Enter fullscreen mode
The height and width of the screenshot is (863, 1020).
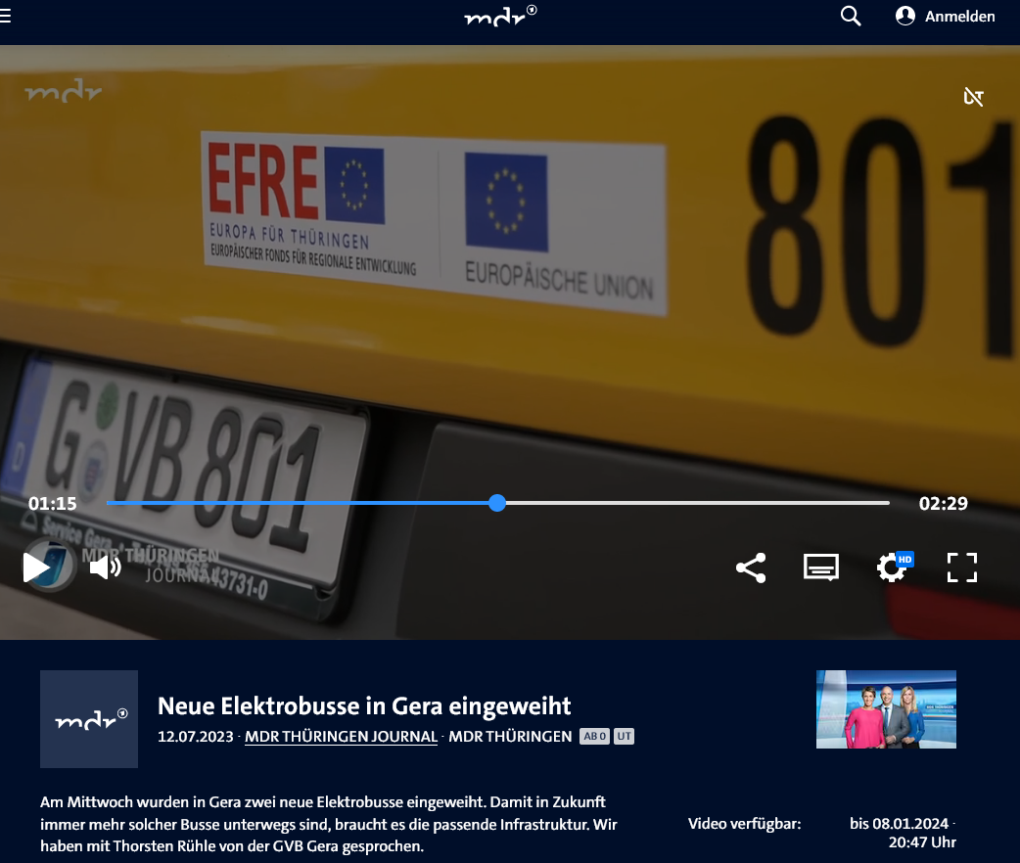962,568
